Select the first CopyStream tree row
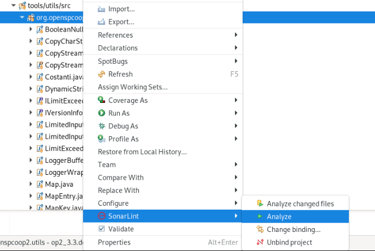The image size is (375, 251). coord(41,53)
